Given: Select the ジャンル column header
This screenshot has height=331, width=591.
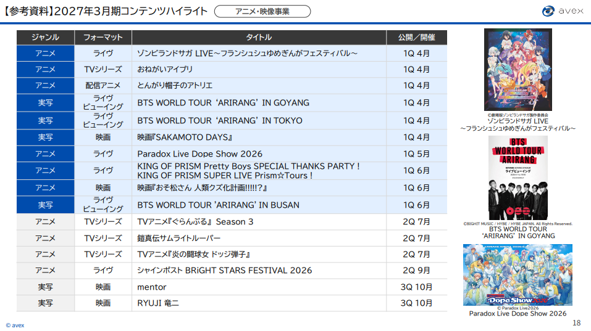Looking at the screenshot, I should coord(45,37).
